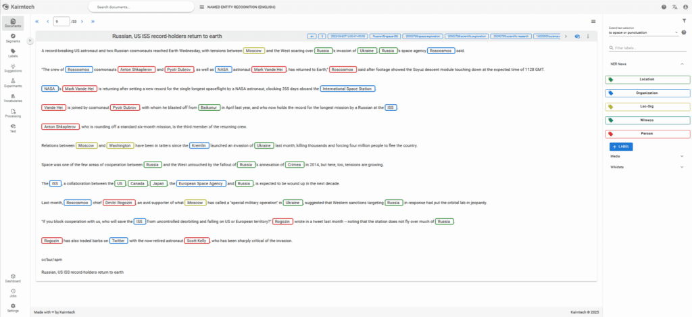692x317 pixels.
Task: Expand the Wikidata section
Action: coord(682,166)
